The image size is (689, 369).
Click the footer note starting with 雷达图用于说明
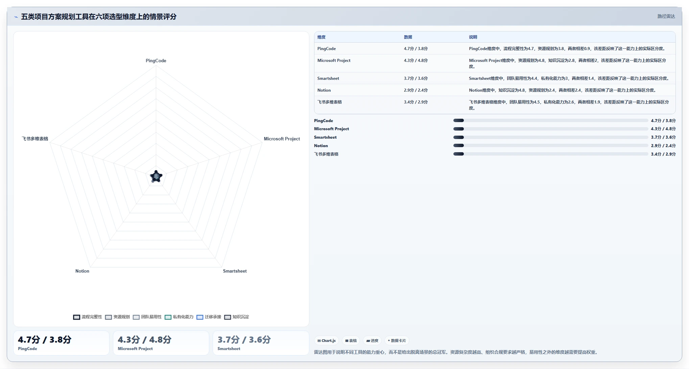pos(456,352)
